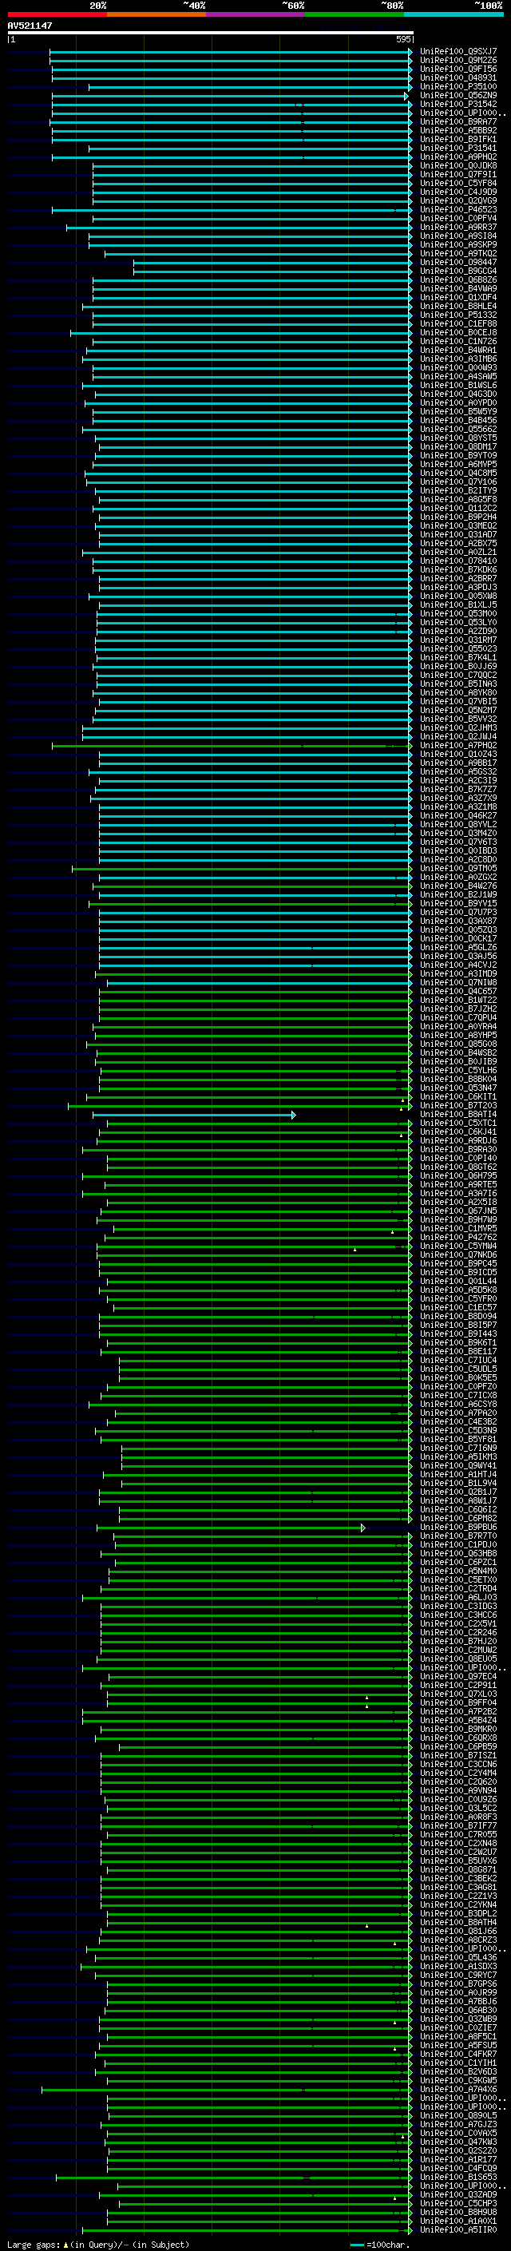Select the label UniRef100_Q2QVG9
This screenshot has height=2251, width=511.
click(458, 201)
